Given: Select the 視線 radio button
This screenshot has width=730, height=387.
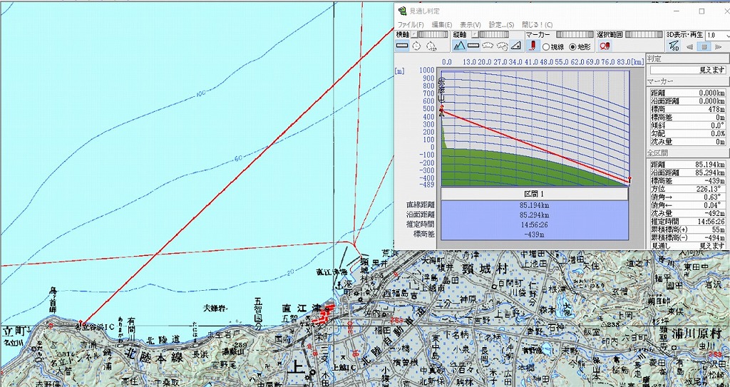Looking at the screenshot, I should (x=547, y=47).
